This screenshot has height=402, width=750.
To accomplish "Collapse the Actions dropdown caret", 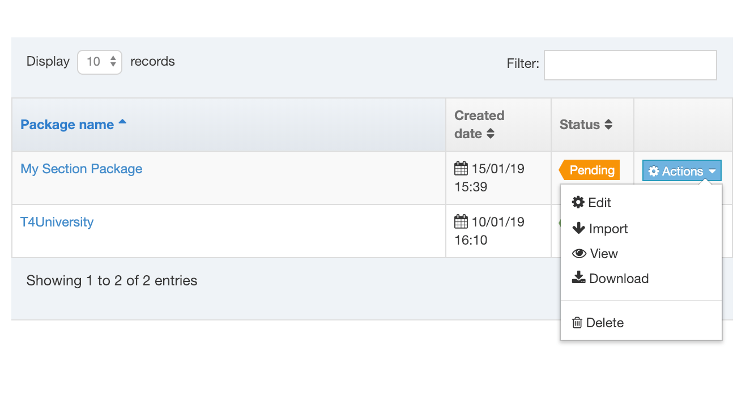I will click(712, 171).
